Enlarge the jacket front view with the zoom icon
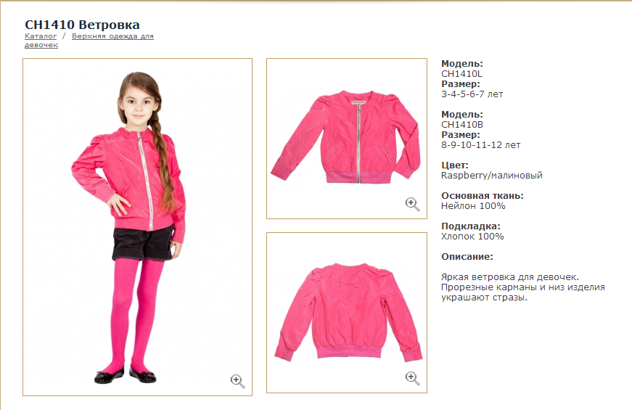The height and width of the screenshot is (410, 632). pos(412,205)
